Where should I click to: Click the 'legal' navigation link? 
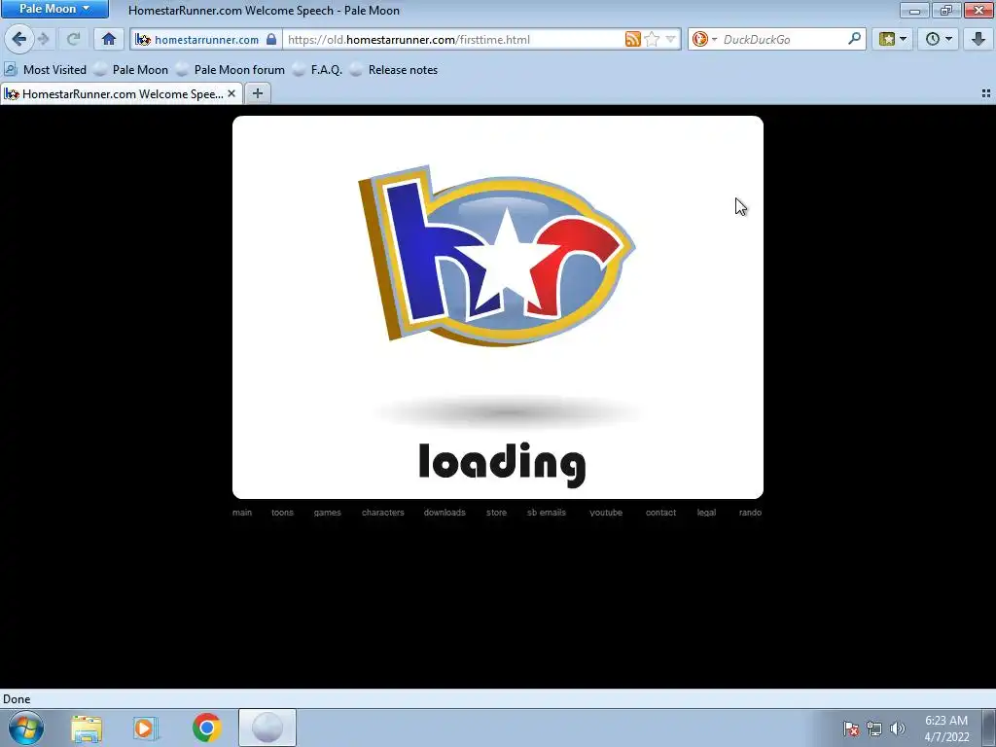coord(706,513)
